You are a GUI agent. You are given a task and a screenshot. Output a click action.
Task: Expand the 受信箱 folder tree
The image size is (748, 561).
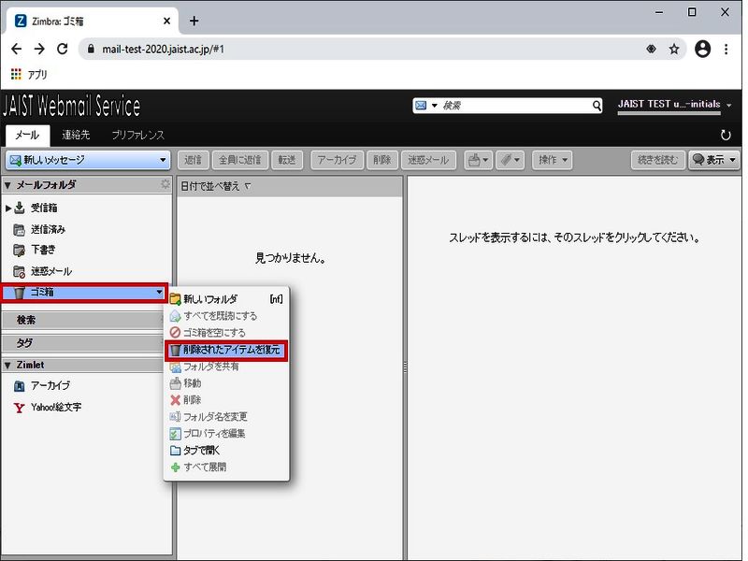8,208
